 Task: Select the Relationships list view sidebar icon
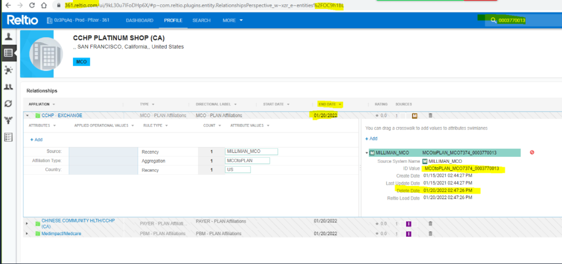pyautogui.click(x=8, y=53)
